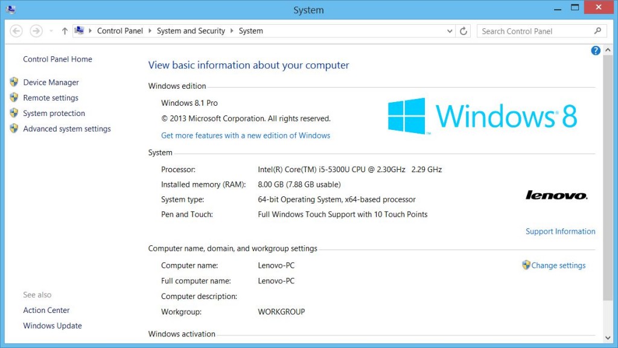The height and width of the screenshot is (348, 618).
Task: Click the blue help question mark icon
Action: (x=595, y=51)
